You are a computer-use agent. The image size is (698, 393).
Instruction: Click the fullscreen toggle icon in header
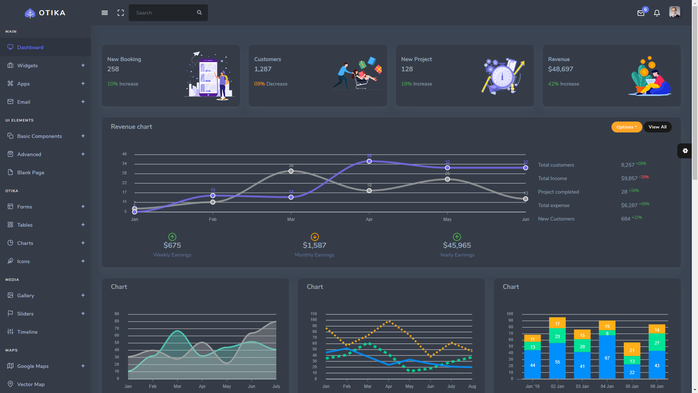121,12
